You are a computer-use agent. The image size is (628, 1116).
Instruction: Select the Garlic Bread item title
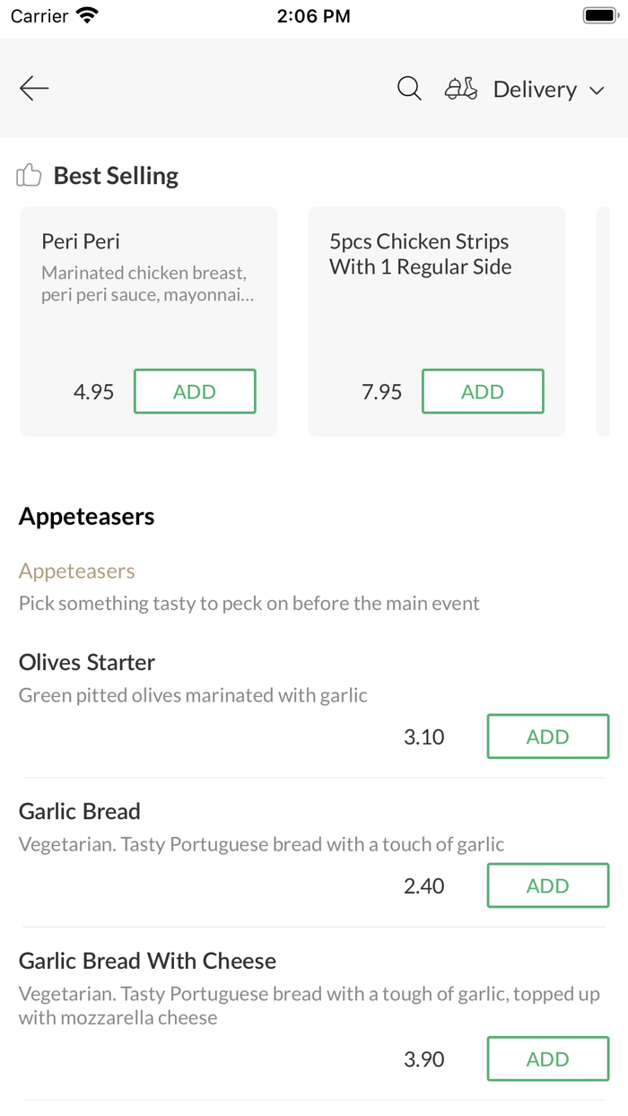80,811
